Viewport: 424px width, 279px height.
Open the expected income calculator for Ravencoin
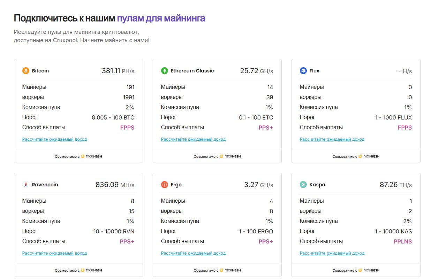(x=55, y=253)
